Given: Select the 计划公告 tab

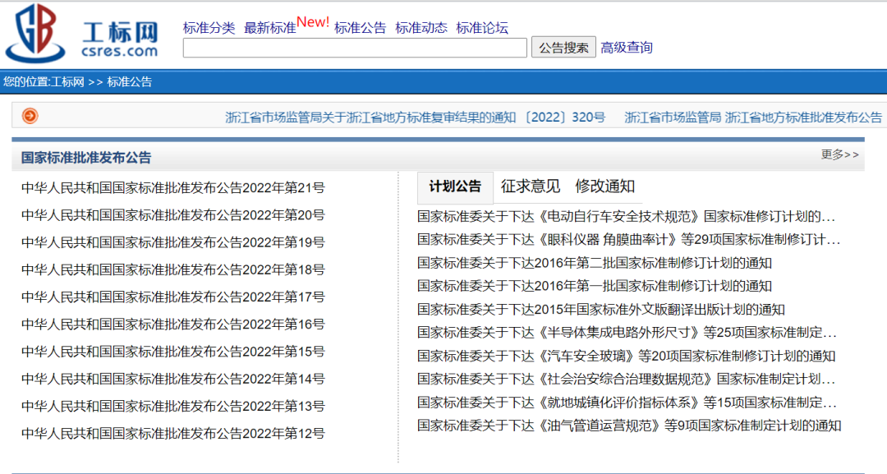Looking at the screenshot, I should coord(455,186).
